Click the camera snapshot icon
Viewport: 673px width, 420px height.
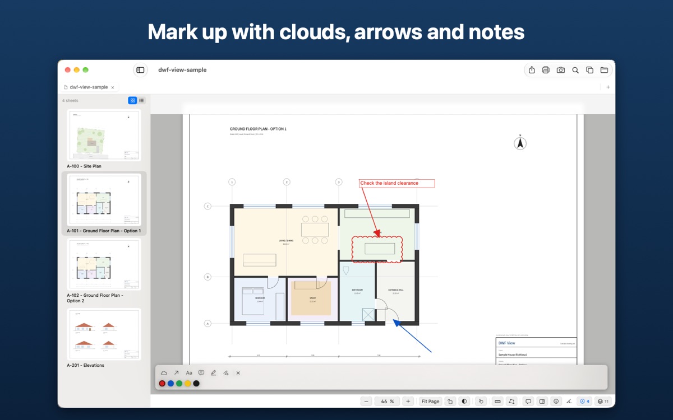tap(561, 70)
